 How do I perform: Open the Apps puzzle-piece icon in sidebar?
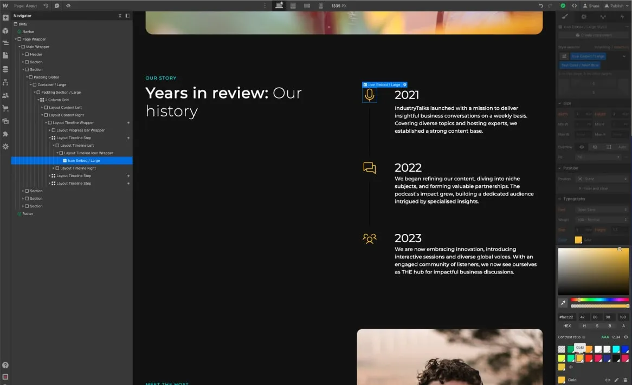(x=5, y=134)
